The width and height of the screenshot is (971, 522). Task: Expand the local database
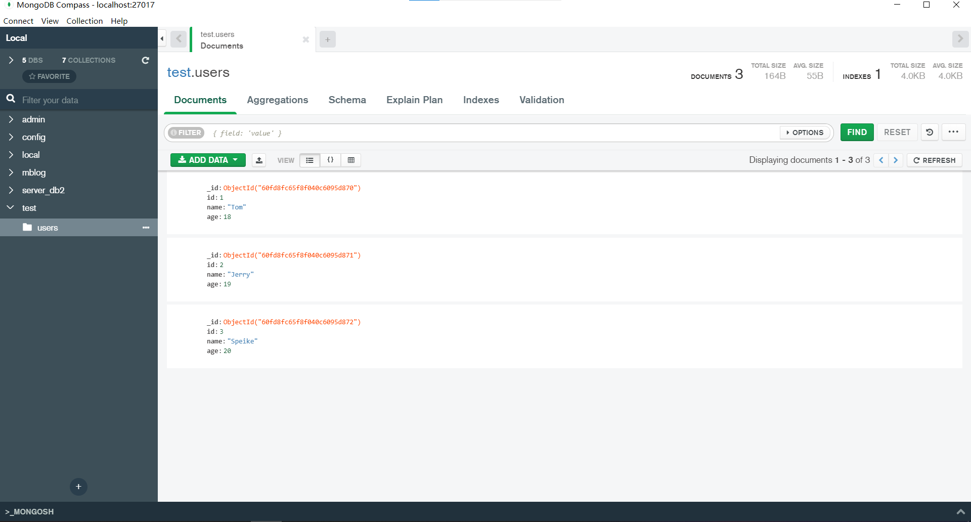pos(11,155)
